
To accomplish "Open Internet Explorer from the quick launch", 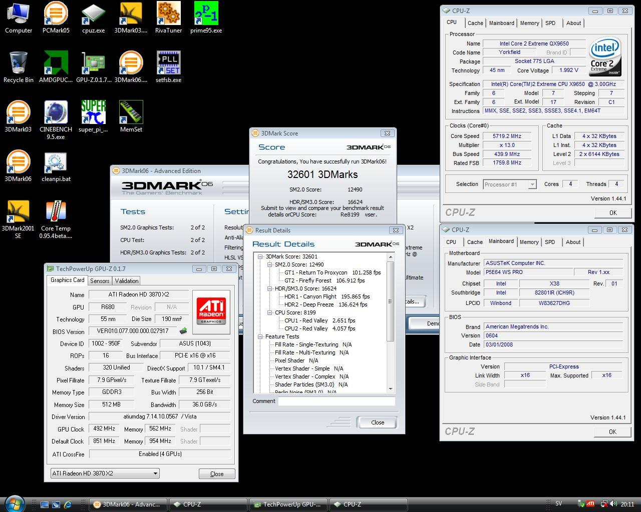I will [x=68, y=504].
